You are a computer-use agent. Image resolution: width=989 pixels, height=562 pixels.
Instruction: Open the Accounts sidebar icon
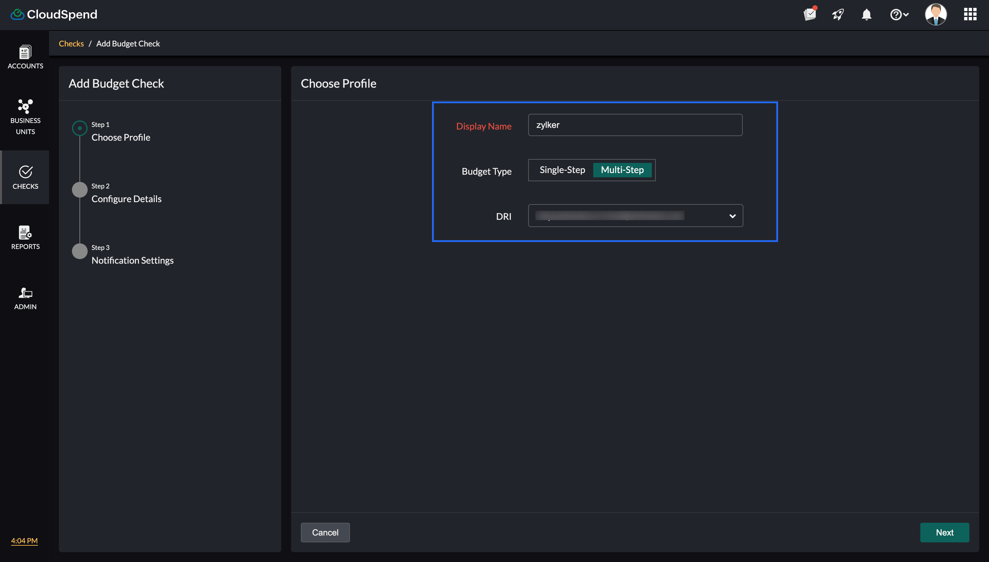point(25,57)
